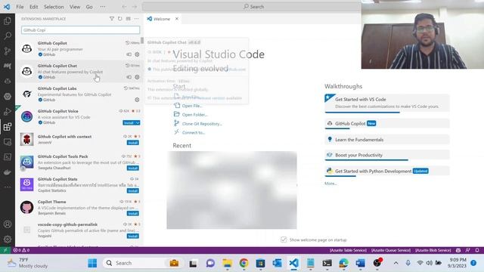Show hidden system tray icons chevron
Screen dimensions: 484x272
tap(396, 263)
